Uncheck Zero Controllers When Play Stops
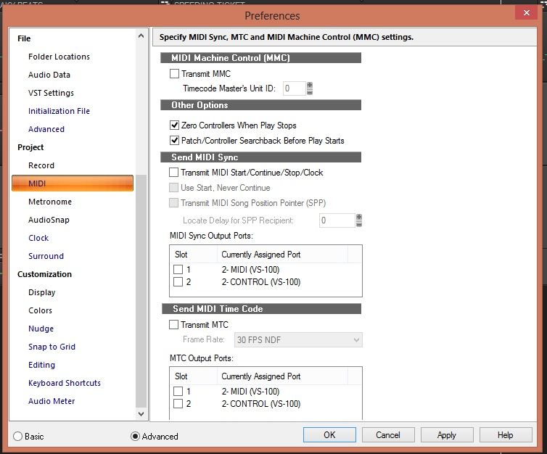The height and width of the screenshot is (454, 547). click(174, 125)
